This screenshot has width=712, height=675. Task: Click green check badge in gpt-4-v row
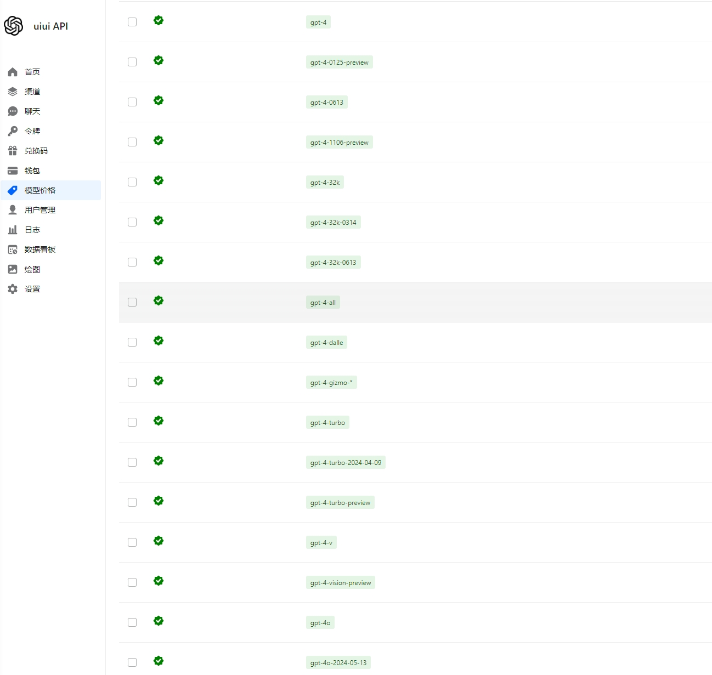(x=159, y=541)
